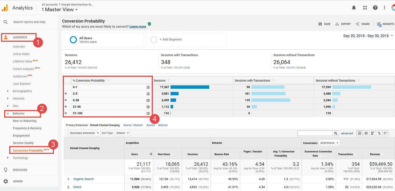
Task: Click the advanced filter link
Action: click(x=347, y=133)
